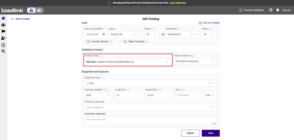Open the Preferred Network dropdown
Viewport: 294px width, 140px height.
click(195, 61)
